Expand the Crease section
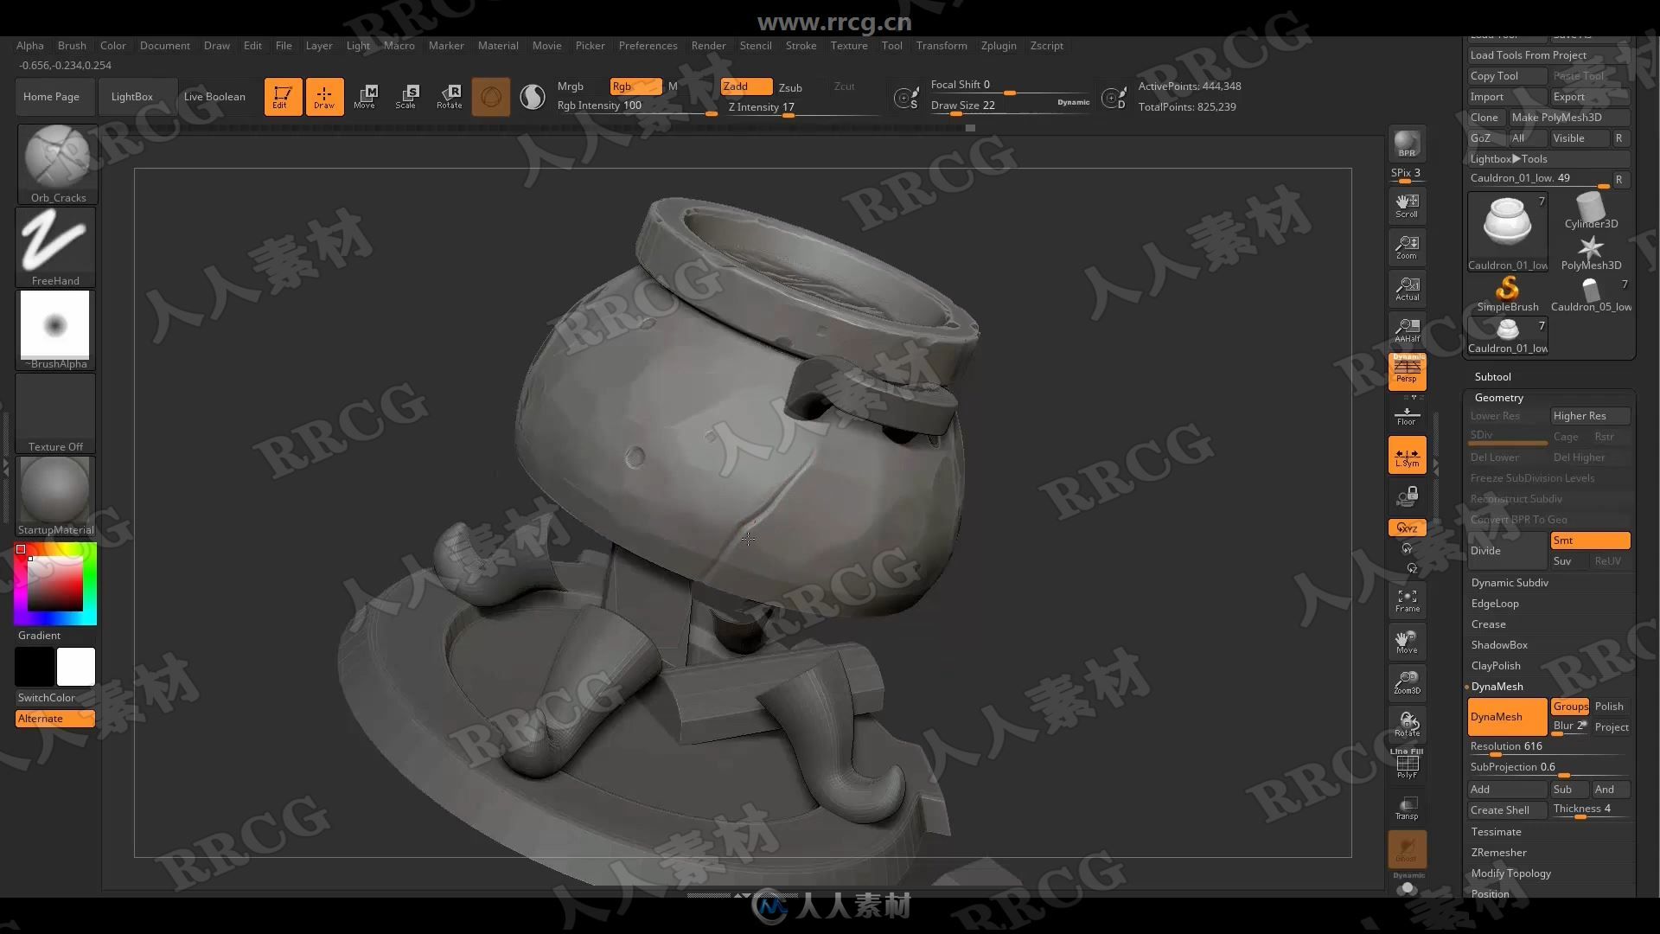This screenshot has width=1660, height=934. coord(1488,624)
